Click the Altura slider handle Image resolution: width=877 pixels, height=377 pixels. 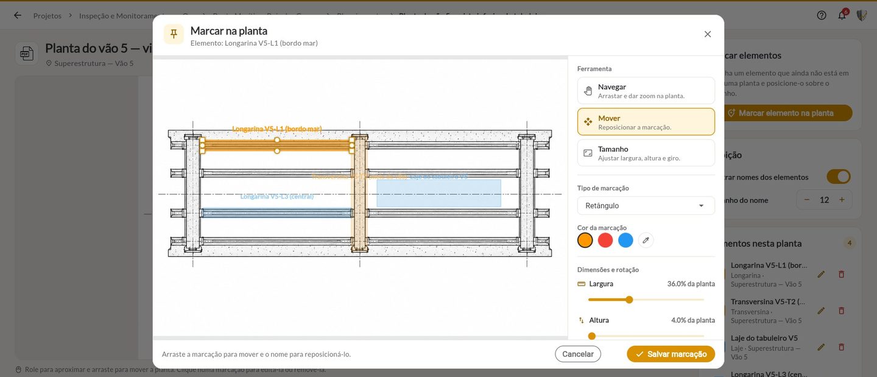coord(592,336)
